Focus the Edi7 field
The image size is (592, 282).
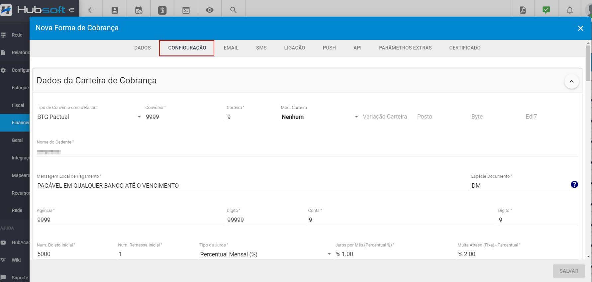[551, 117]
